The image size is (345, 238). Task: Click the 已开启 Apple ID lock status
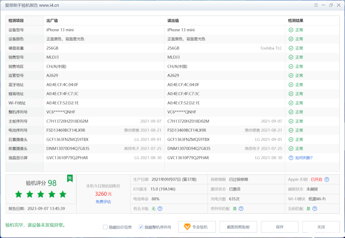point(317,180)
